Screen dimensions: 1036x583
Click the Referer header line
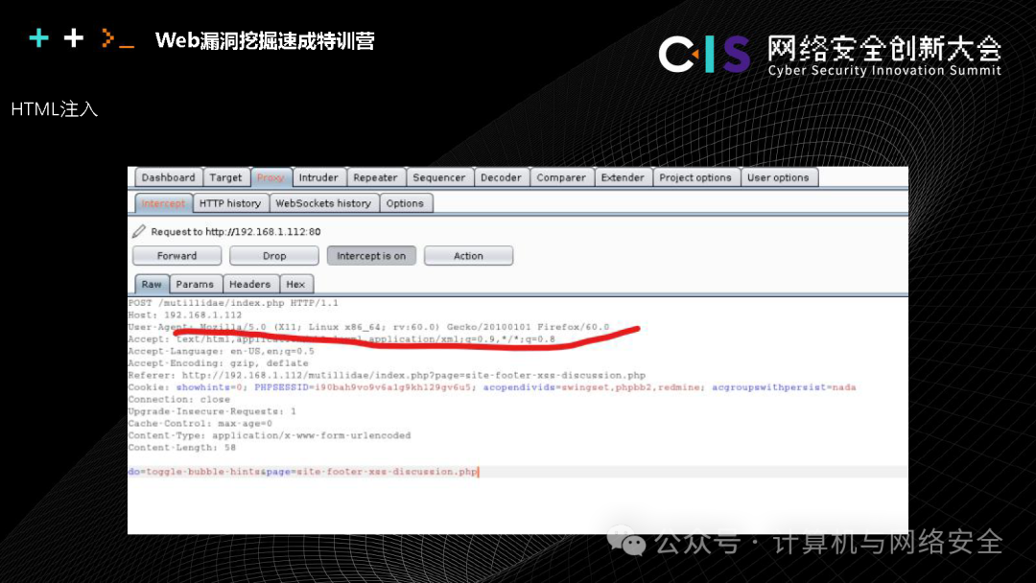[x=387, y=375]
